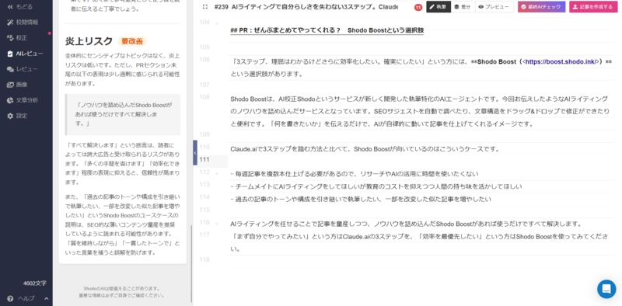This screenshot has width=622, height=306.
Task: Go back with the もどる button
Action: point(20,7)
